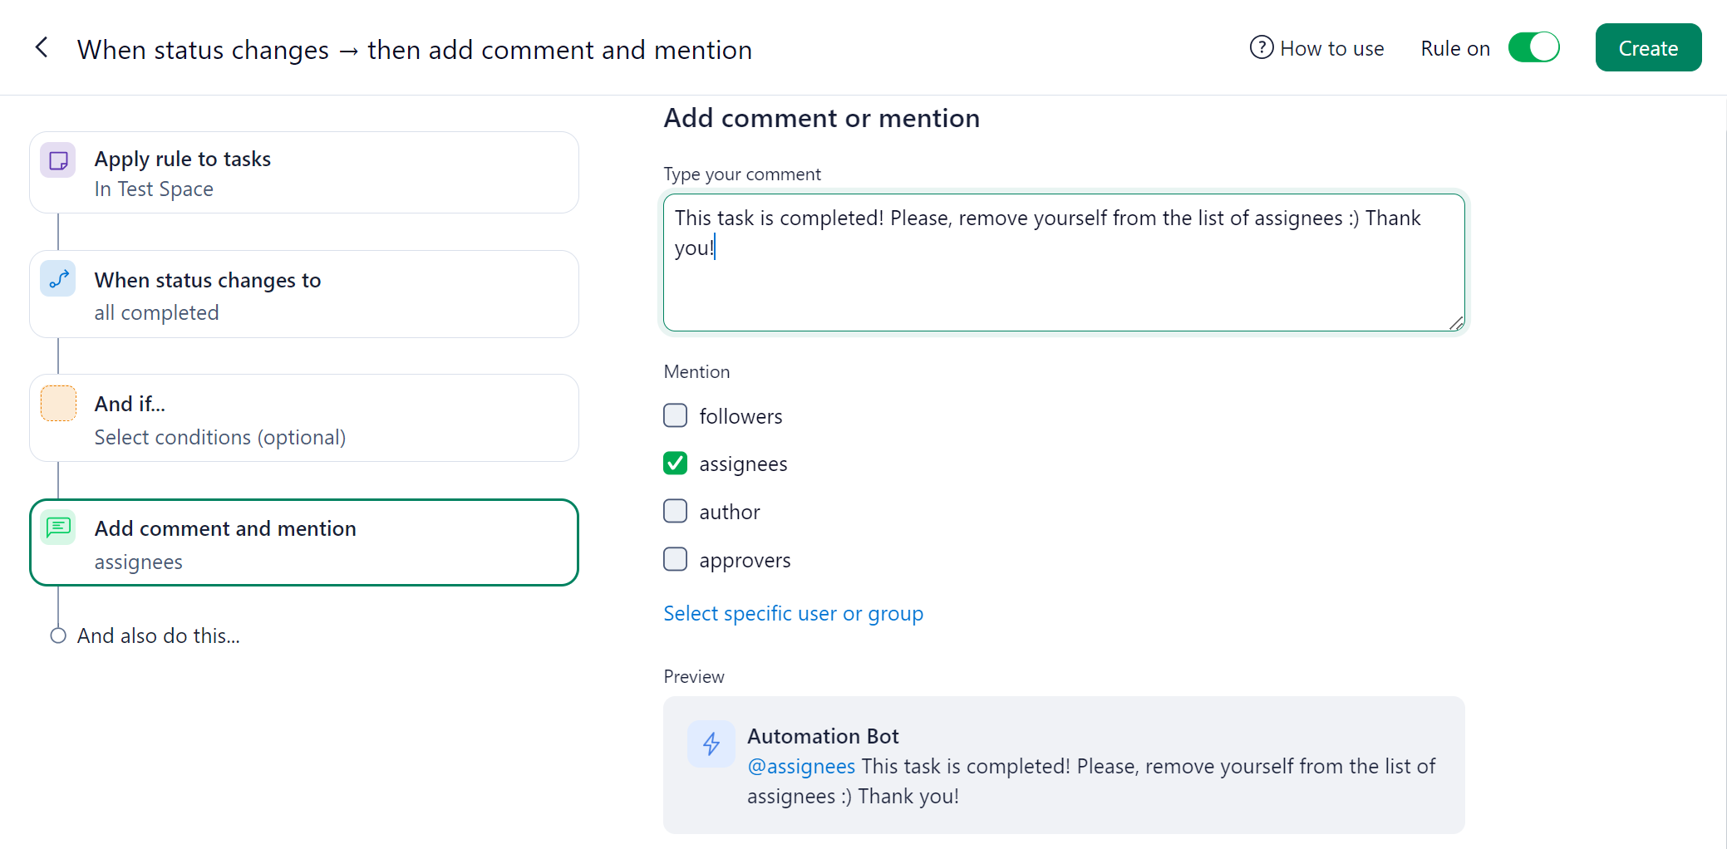Check the followers mention checkbox
1727x849 pixels.
point(676,415)
